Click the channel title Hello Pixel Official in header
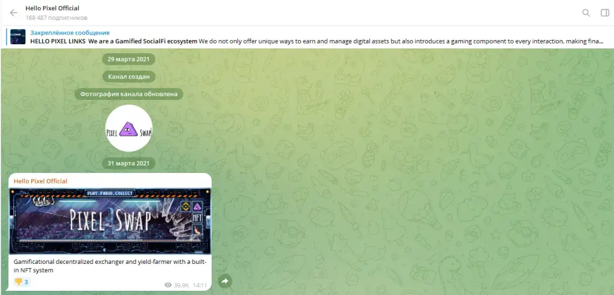This screenshot has width=614, height=295. (52, 8)
